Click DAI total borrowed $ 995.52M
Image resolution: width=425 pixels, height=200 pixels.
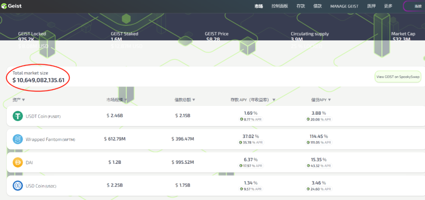coord(183,162)
